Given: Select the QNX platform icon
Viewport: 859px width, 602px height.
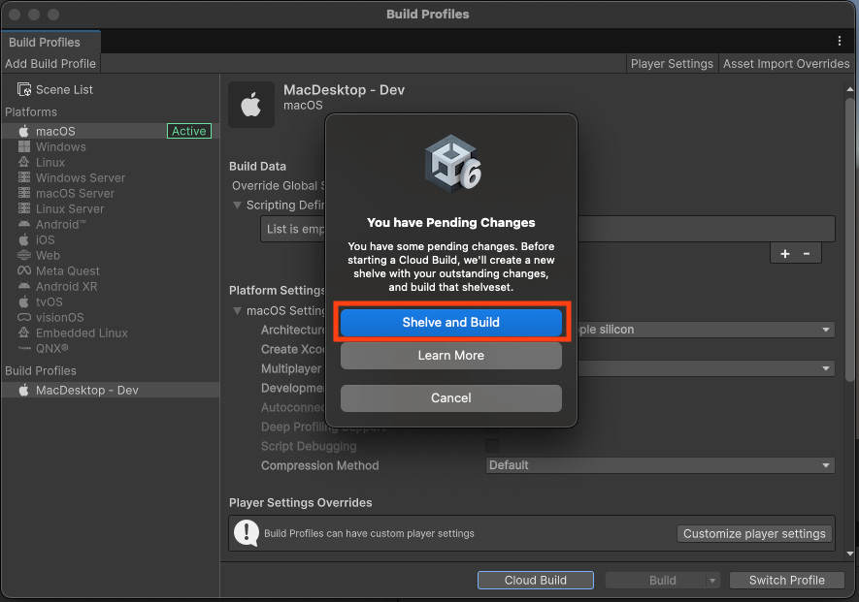Looking at the screenshot, I should (x=24, y=348).
